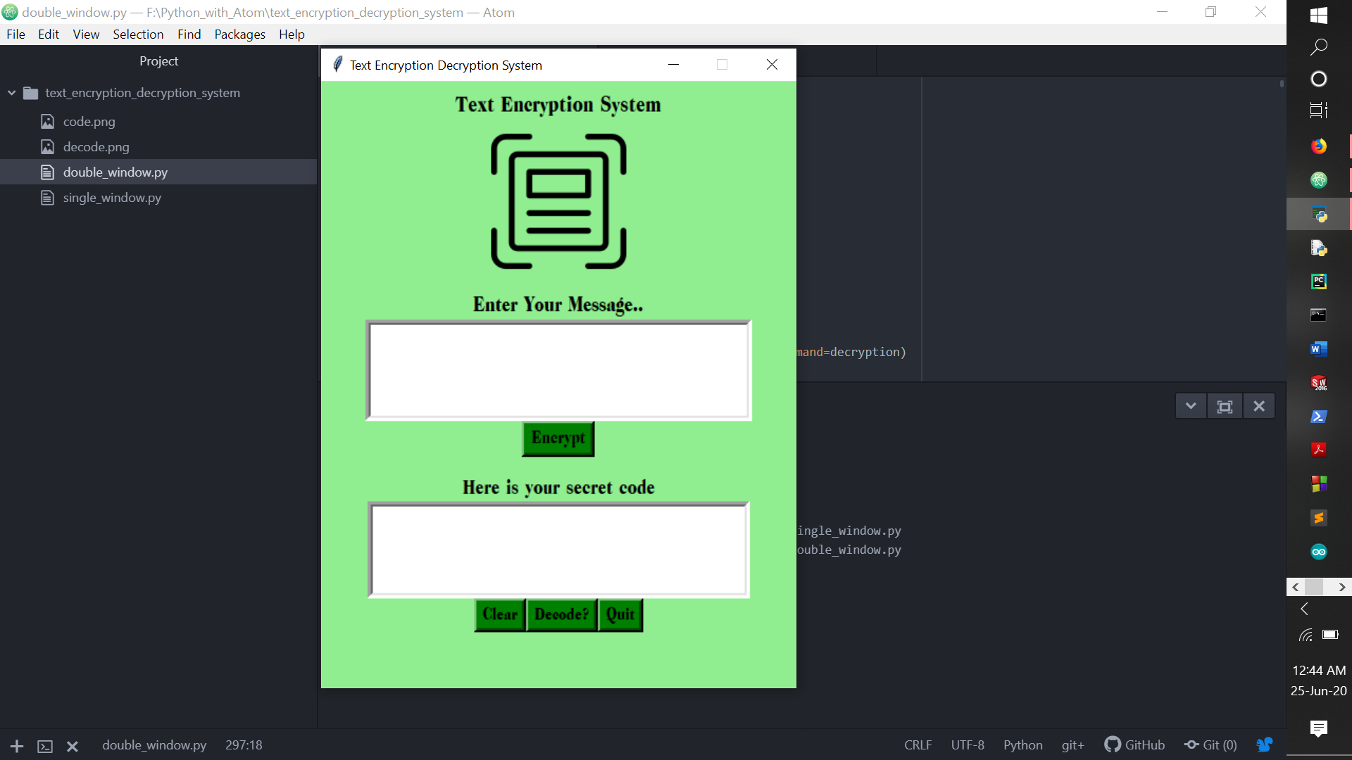Screen dimensions: 1352x760
Task: Click the Decode? button
Action: point(561,614)
